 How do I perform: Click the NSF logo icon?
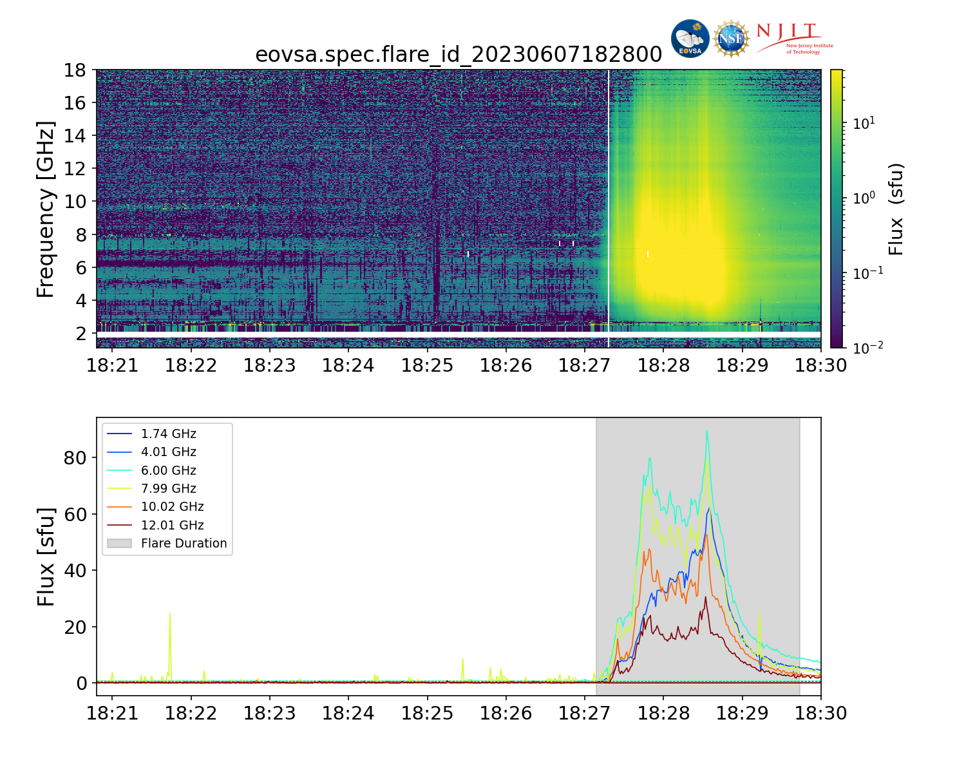(x=732, y=39)
